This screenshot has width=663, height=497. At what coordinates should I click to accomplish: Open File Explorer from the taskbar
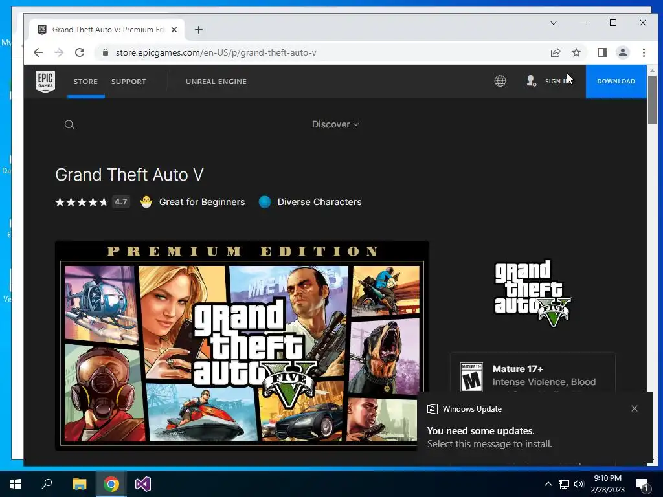(79, 484)
